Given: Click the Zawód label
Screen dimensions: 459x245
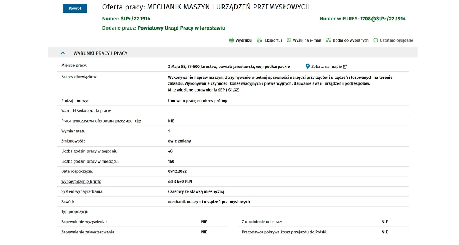Looking at the screenshot, I should click(68, 202).
